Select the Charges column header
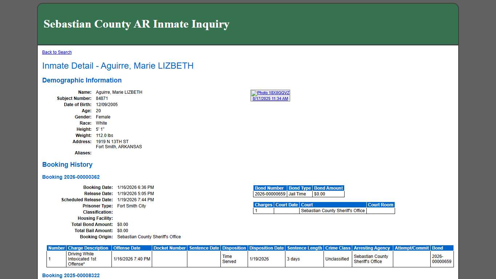 pos(263,205)
